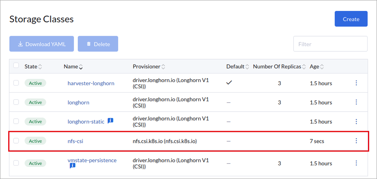Click Active badge in harvester-longhorn row
The width and height of the screenshot is (377, 179).
click(35, 83)
